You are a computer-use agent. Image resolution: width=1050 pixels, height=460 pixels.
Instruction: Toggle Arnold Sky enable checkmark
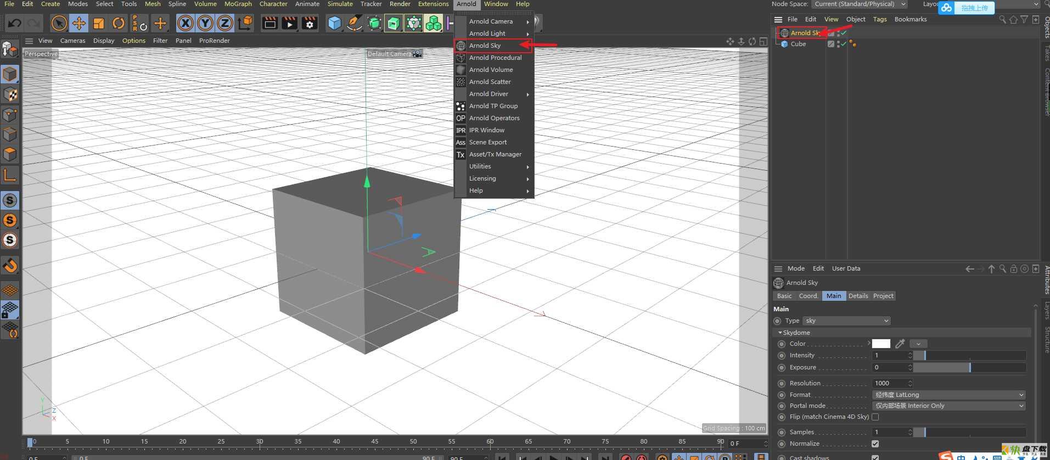coord(844,33)
